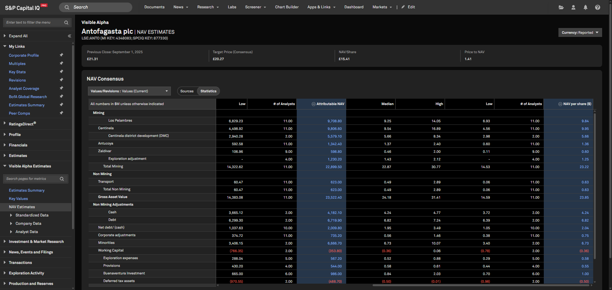Open Peer Comps link
Screen dimensions: 612x290
click(19, 113)
